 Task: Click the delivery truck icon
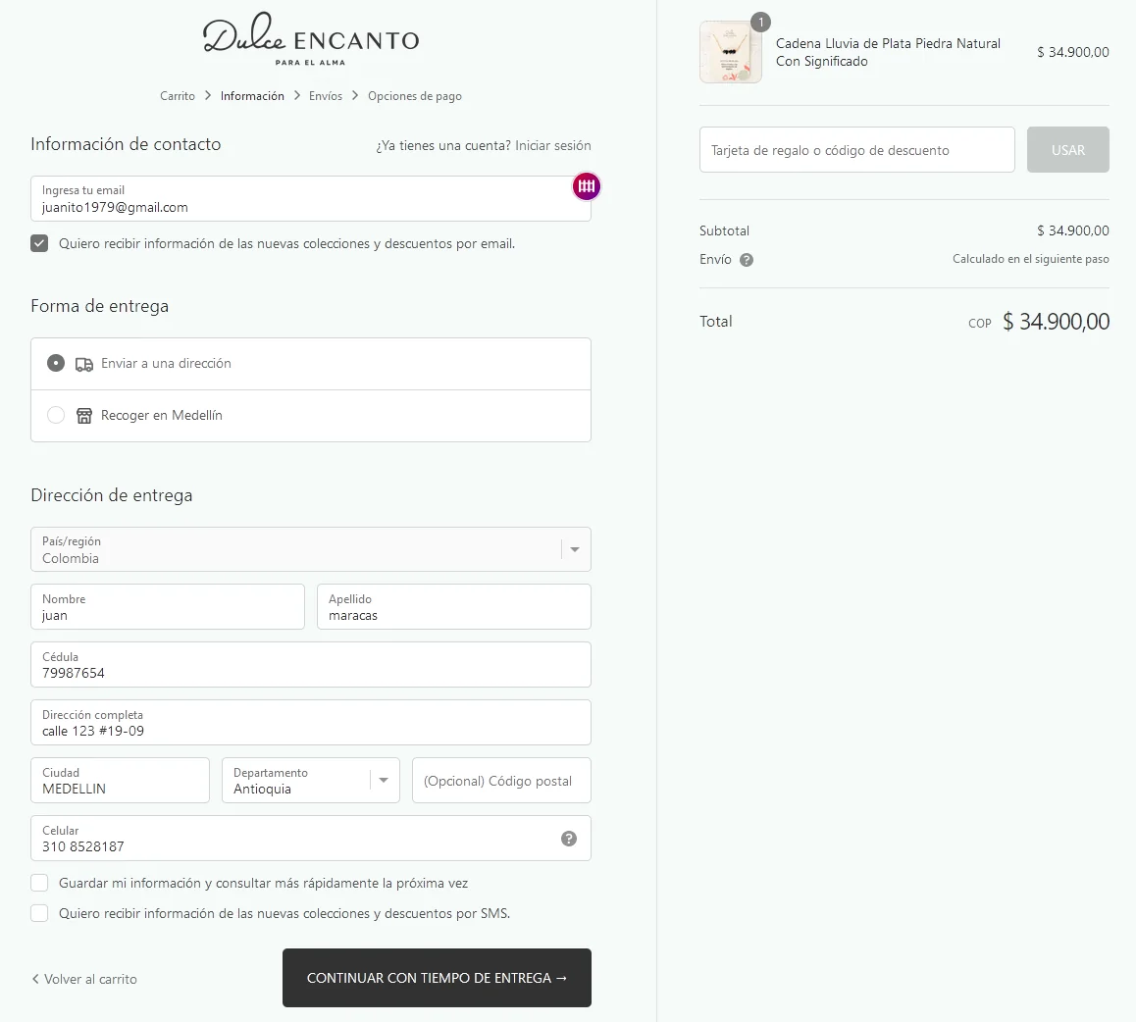coord(84,364)
